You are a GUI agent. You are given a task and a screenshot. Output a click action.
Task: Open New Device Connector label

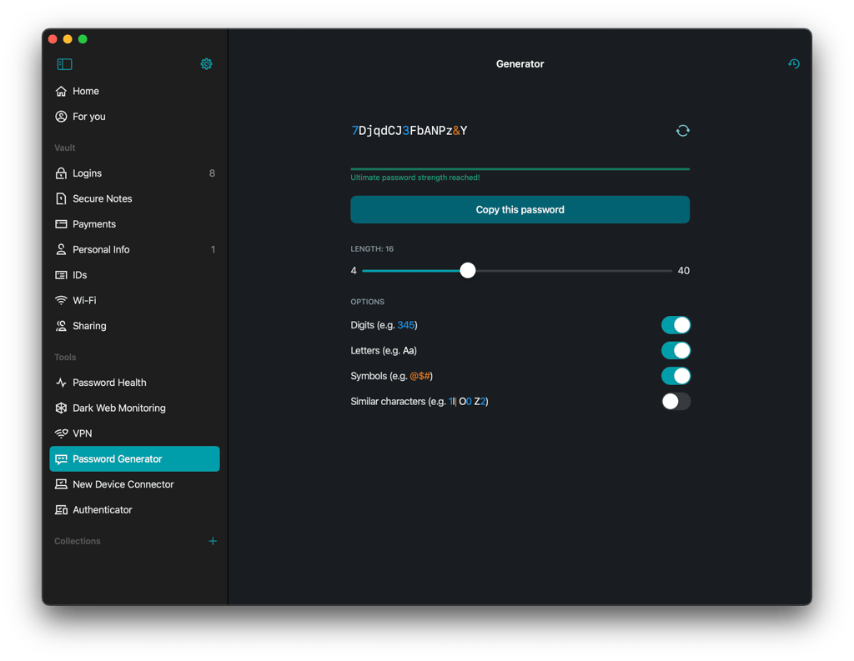coord(123,484)
